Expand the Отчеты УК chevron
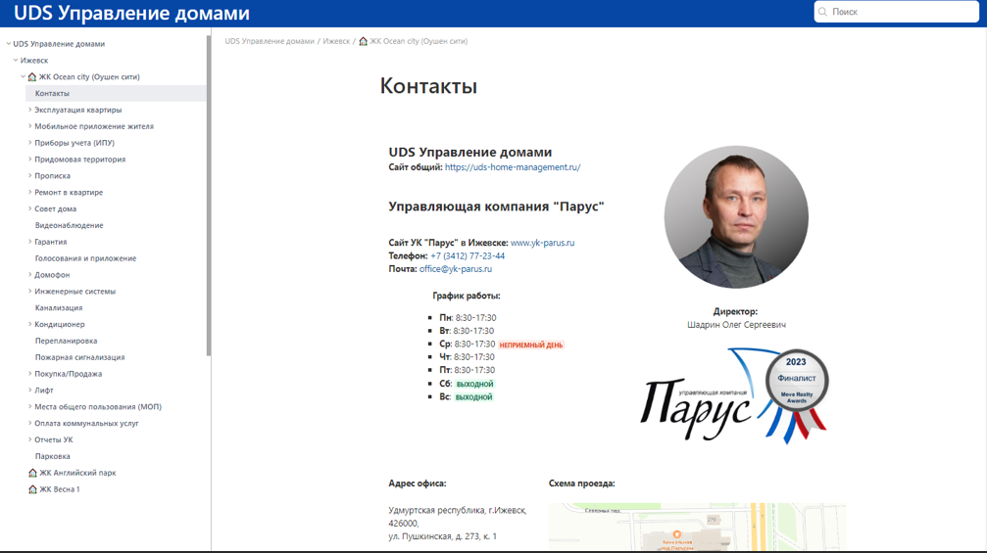This screenshot has width=987, height=553. [x=29, y=439]
